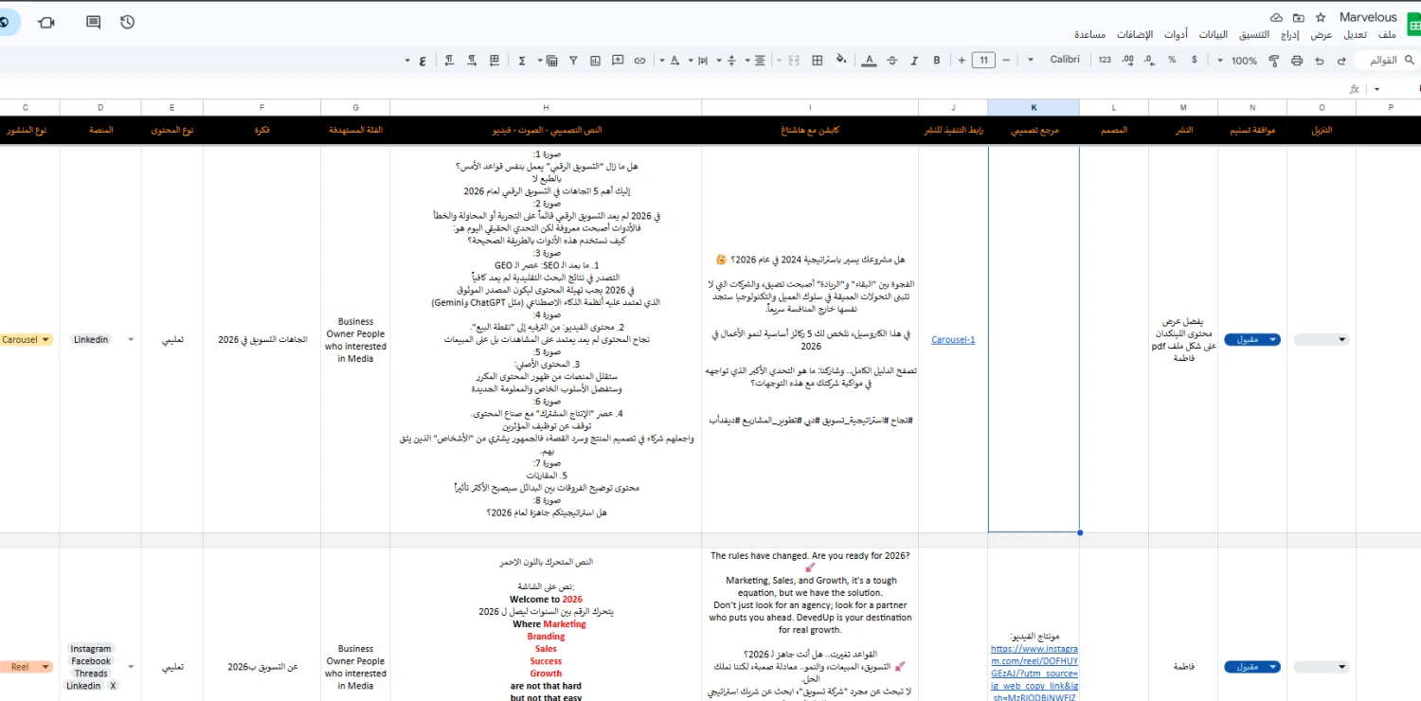Open version history clock icon
The image size is (1421, 701).
[128, 22]
